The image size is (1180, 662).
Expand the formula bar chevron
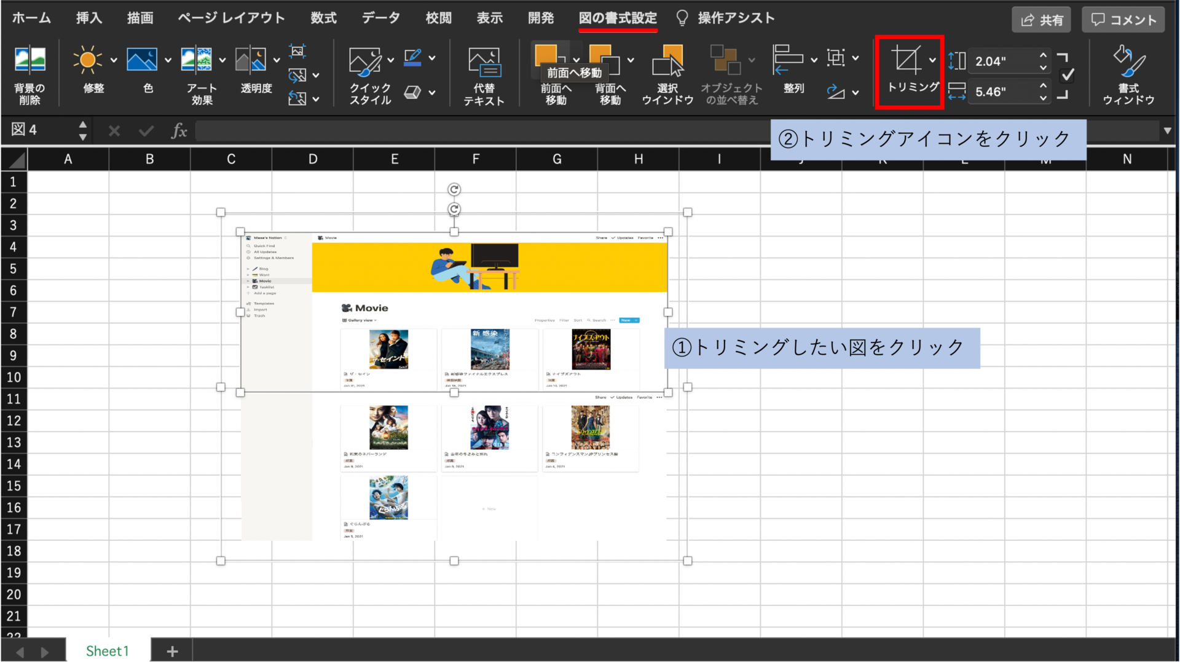click(1167, 131)
